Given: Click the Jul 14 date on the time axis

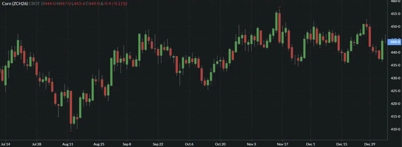Looking at the screenshot, I should 6,144.
